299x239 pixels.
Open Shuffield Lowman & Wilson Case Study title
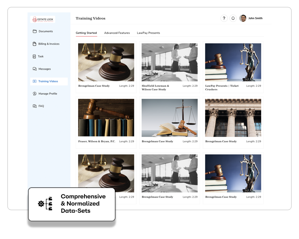click(155, 87)
